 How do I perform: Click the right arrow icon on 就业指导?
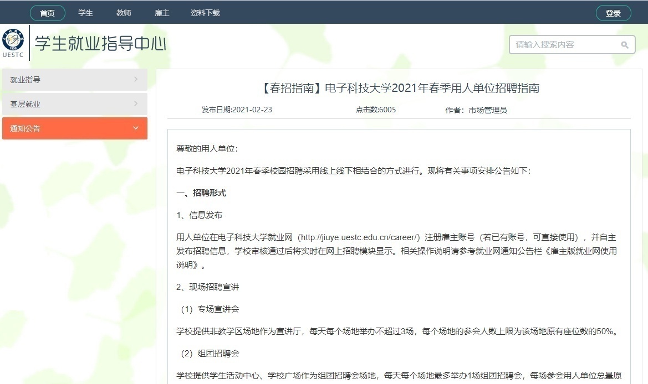(136, 79)
